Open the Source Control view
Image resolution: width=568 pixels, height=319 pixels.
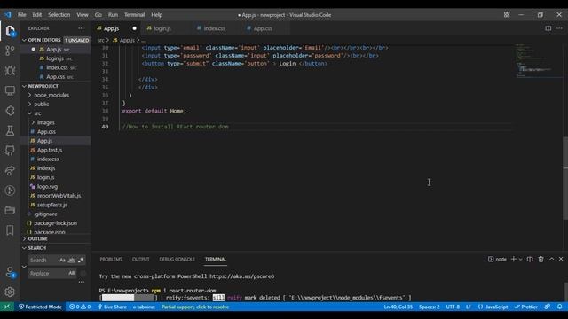pos(10,51)
